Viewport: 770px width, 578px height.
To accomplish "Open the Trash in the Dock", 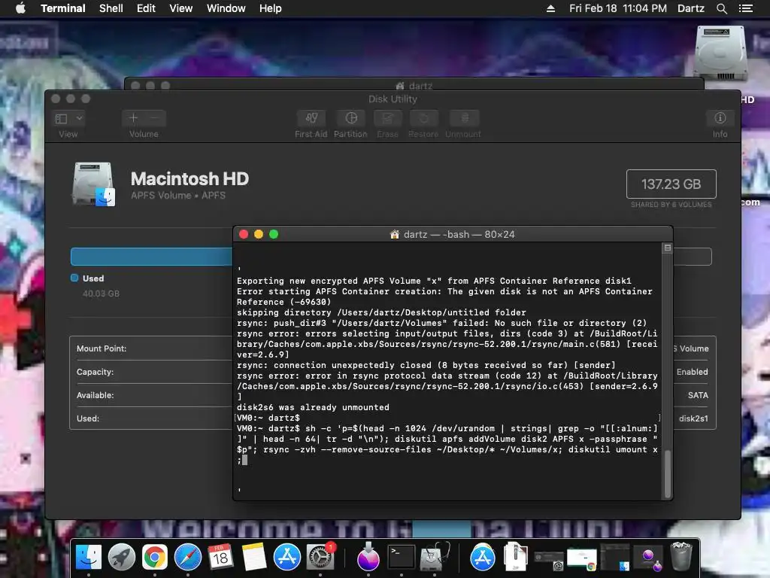I will [x=681, y=556].
